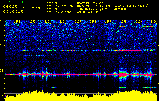
Task: Click the 2251 time marker
Action: (17, 22)
